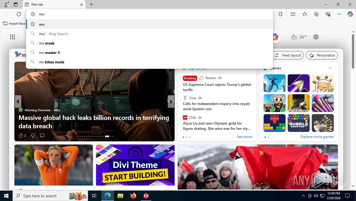Open Settings and more ellipsis menu
The image size is (356, 201).
click(339, 14)
